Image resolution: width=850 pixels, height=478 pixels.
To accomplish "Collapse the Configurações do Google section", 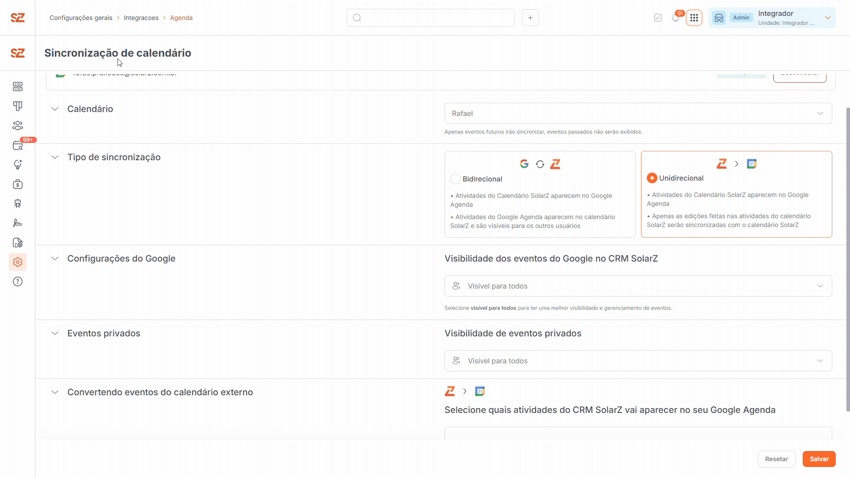I will point(55,258).
